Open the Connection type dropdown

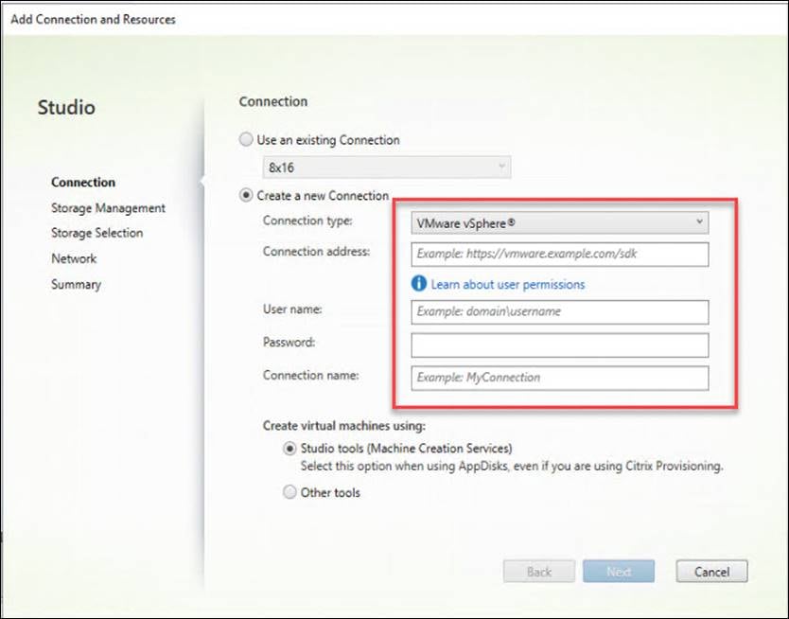pos(560,222)
